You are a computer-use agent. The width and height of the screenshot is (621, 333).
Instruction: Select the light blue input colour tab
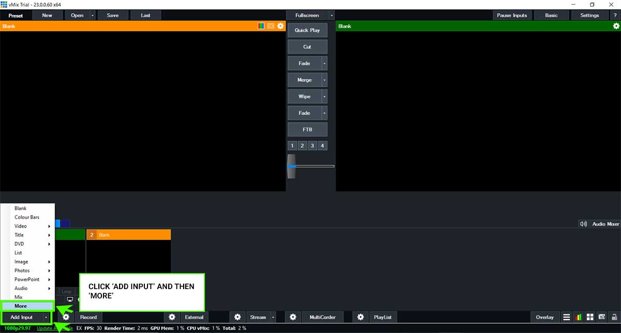pyautogui.click(x=57, y=224)
